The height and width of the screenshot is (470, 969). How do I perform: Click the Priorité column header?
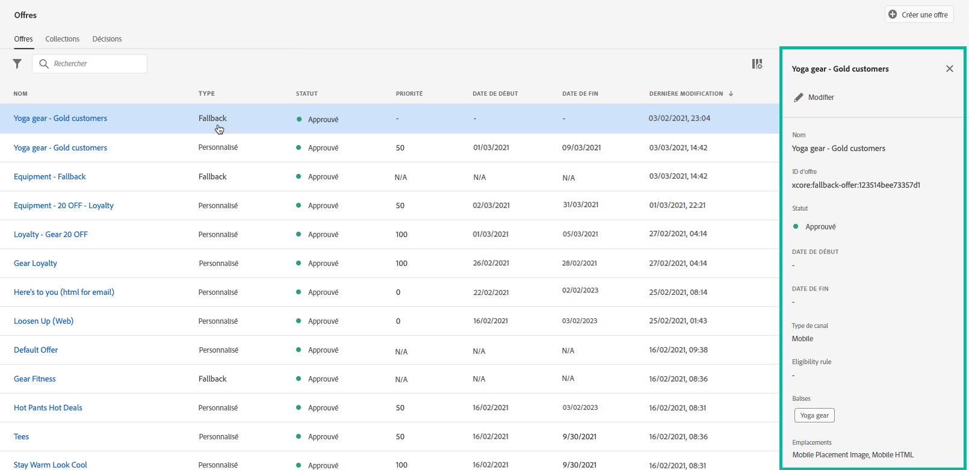tap(409, 94)
